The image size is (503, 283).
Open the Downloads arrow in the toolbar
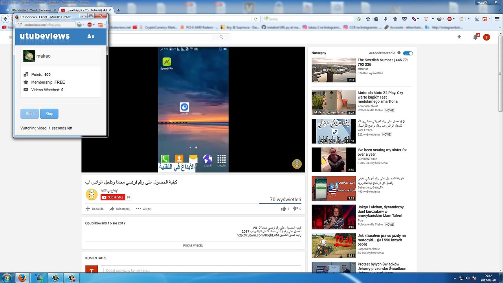coord(386,19)
